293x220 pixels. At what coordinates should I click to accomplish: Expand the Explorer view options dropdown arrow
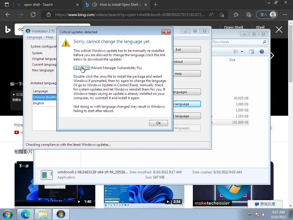242,52
